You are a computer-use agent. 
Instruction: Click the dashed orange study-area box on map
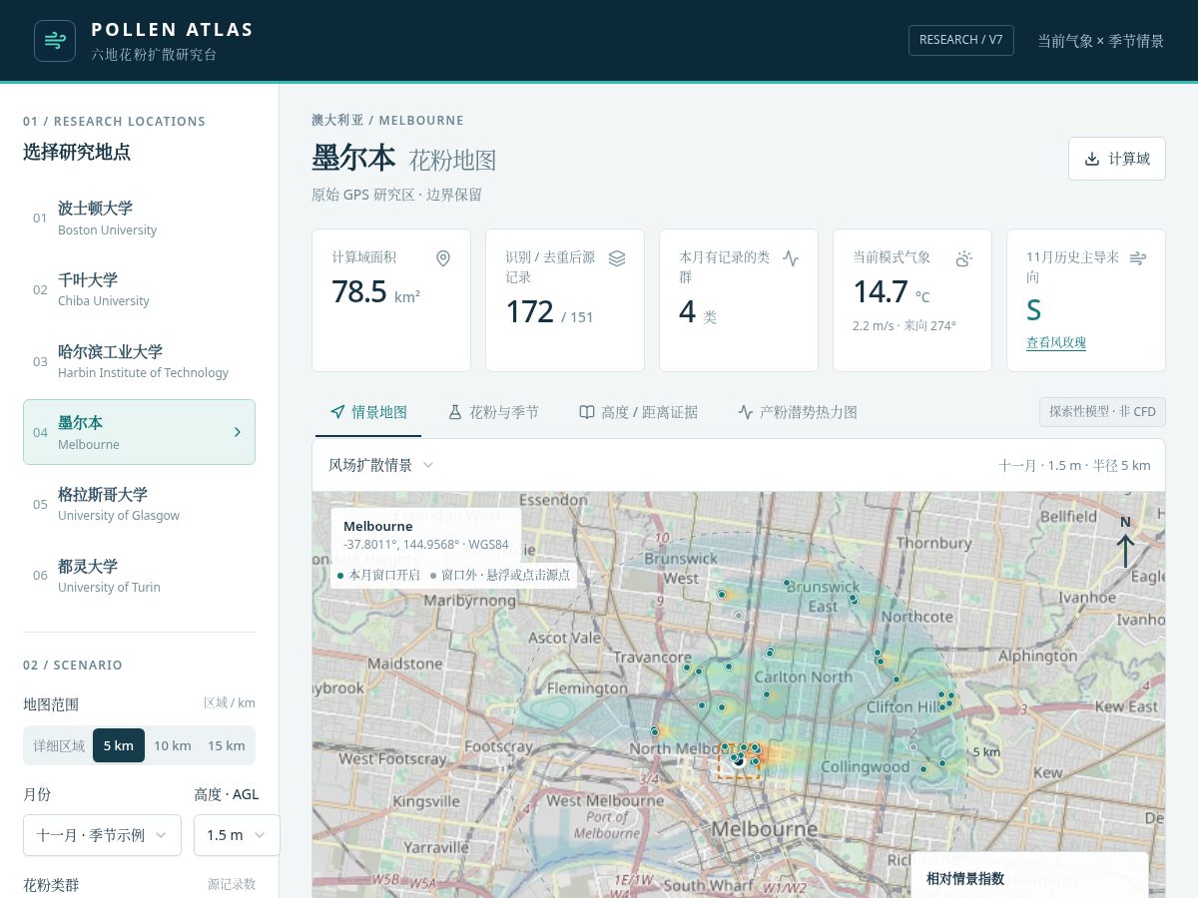(x=739, y=761)
